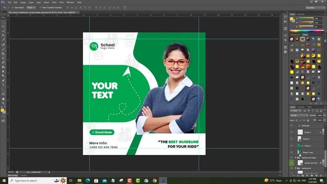
Task: Click the lock position icon
Action: (x=304, y=121)
